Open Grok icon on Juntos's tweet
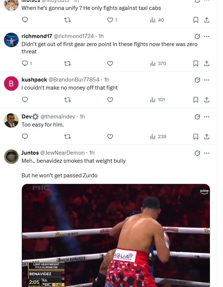 point(197,153)
